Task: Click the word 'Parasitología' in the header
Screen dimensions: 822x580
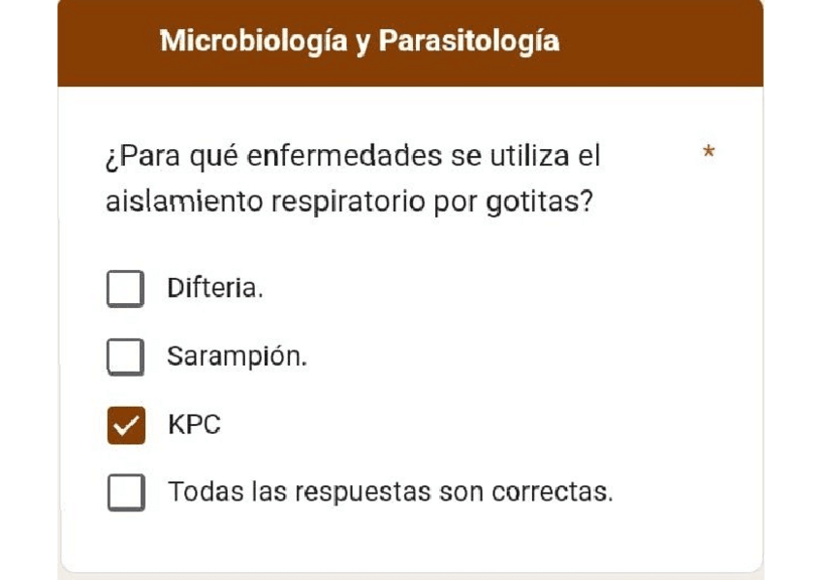Action: tap(468, 42)
